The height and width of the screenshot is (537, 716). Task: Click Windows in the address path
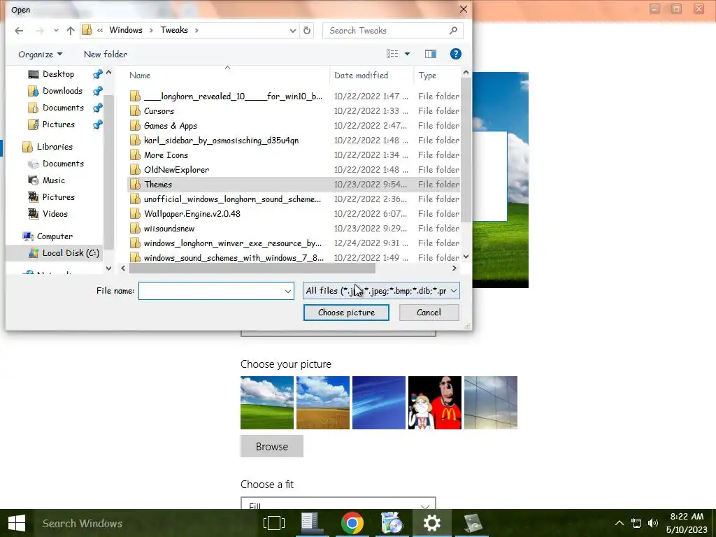coord(126,30)
